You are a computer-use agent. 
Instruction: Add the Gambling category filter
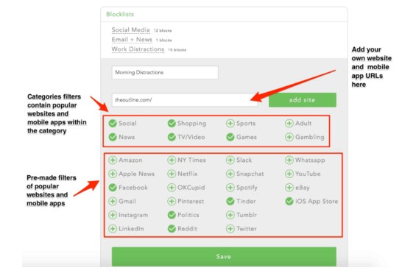click(289, 137)
